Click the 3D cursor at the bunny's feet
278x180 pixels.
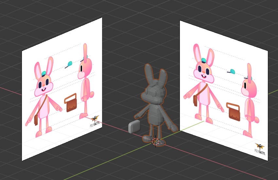[x=155, y=141]
